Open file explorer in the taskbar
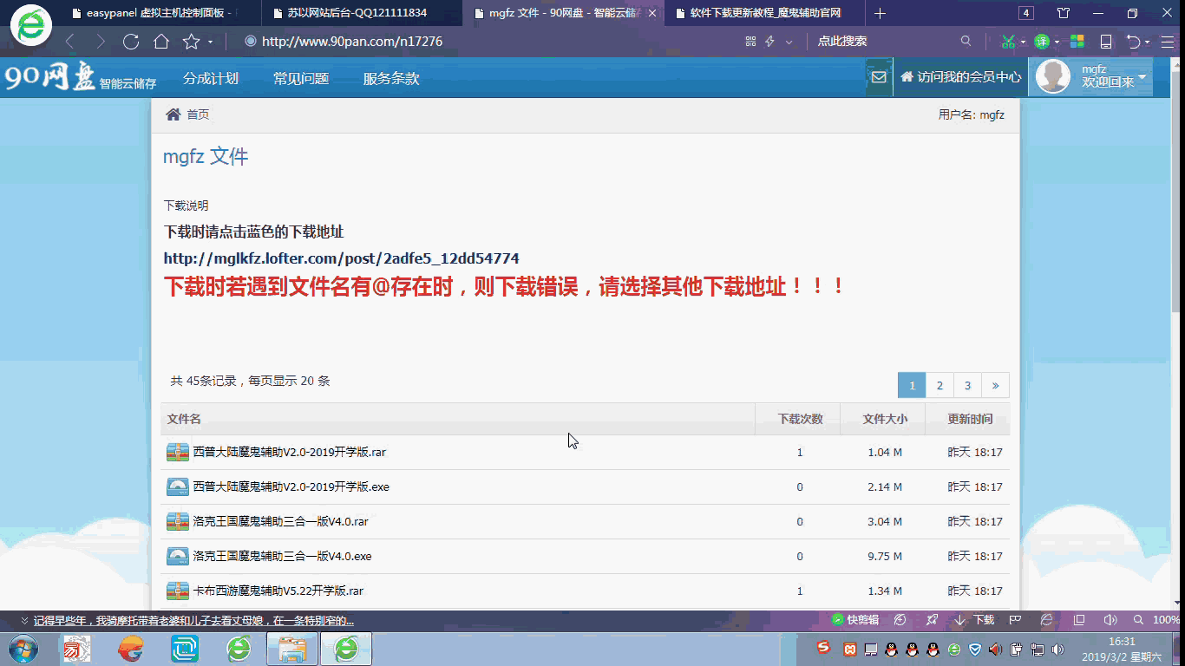The width and height of the screenshot is (1185, 666). [x=292, y=649]
